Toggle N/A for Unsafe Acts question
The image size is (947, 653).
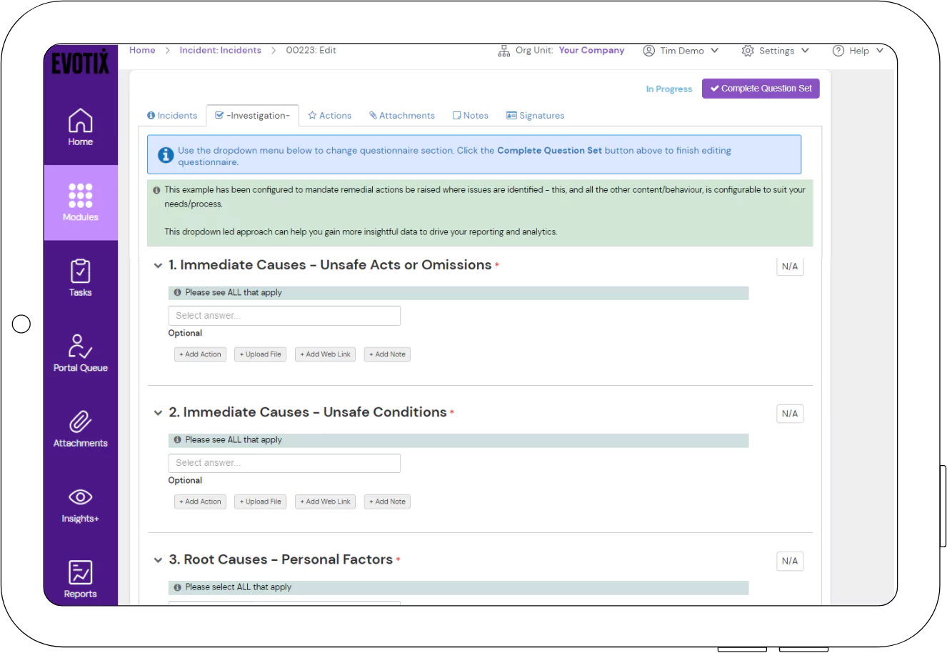coord(790,266)
